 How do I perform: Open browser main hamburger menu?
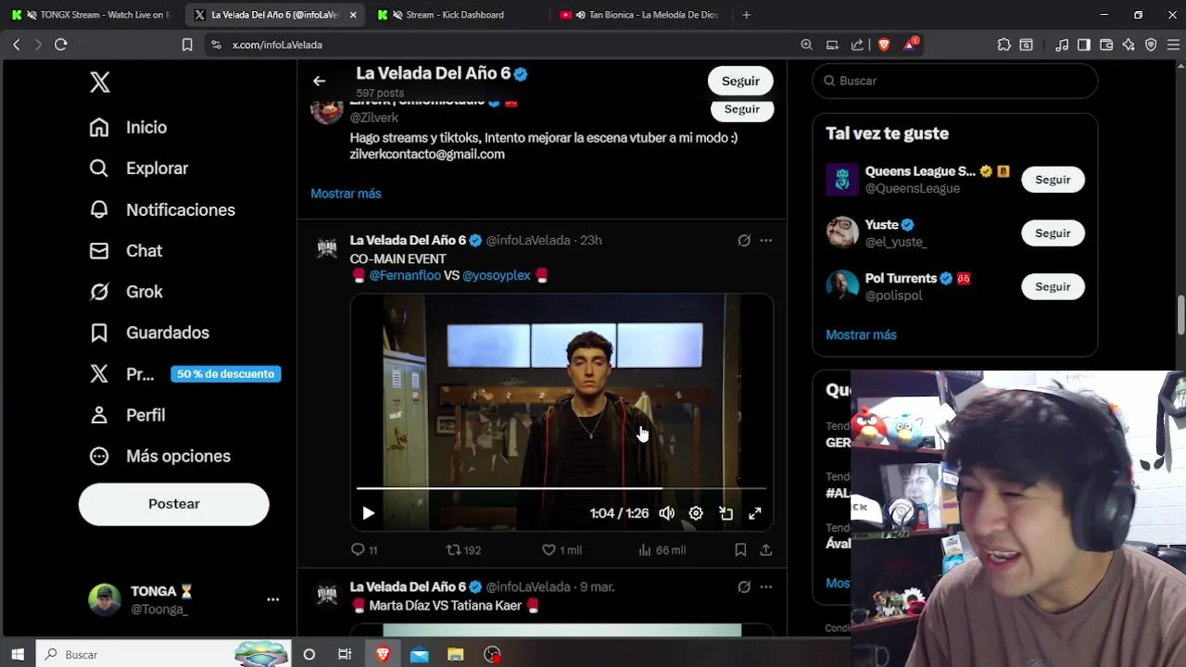1173,44
